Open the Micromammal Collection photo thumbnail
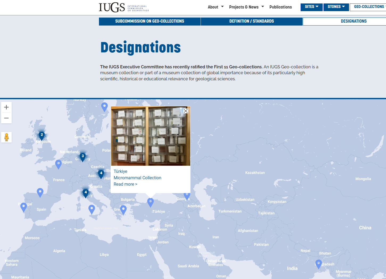 pyautogui.click(x=150, y=136)
